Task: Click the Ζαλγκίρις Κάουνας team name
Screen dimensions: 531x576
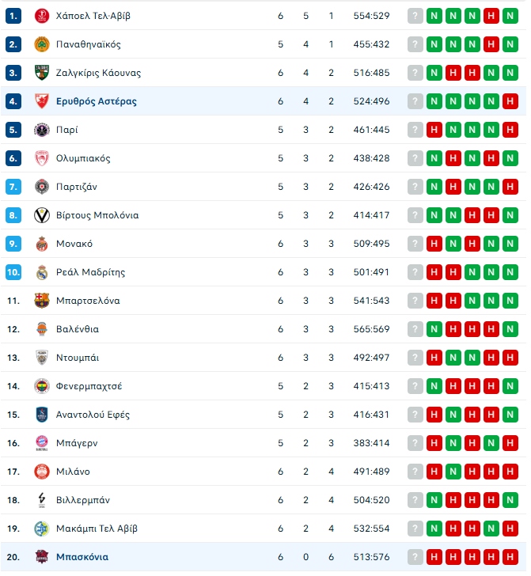Action: (x=98, y=73)
